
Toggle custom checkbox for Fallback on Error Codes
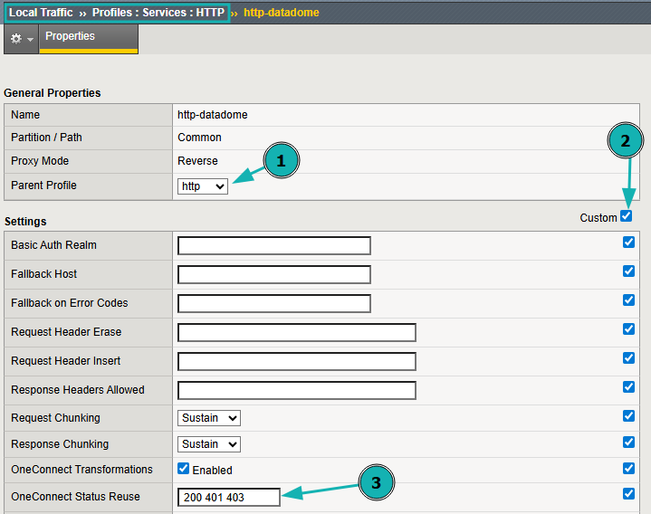628,300
